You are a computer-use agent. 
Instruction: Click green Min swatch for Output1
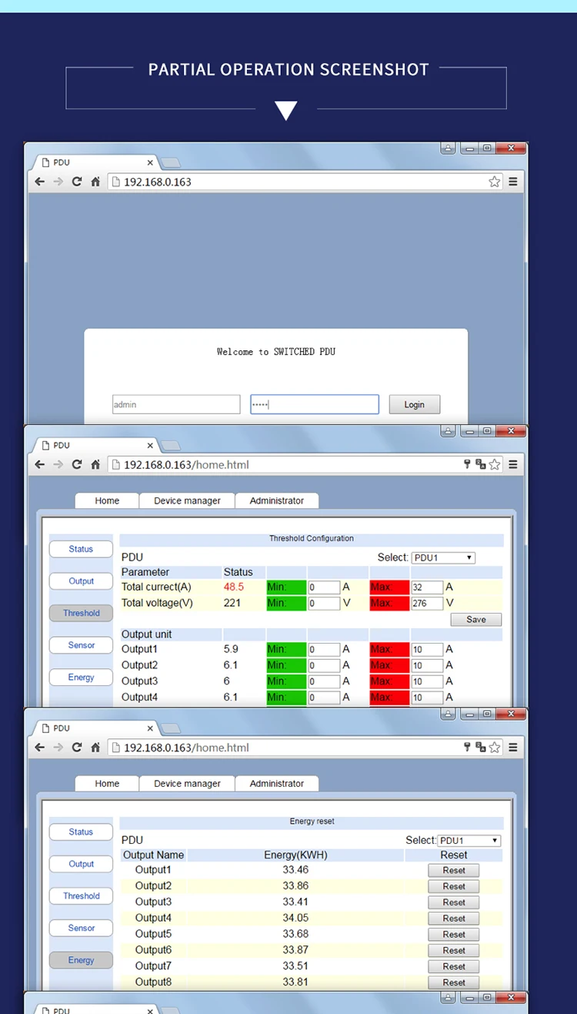point(286,650)
